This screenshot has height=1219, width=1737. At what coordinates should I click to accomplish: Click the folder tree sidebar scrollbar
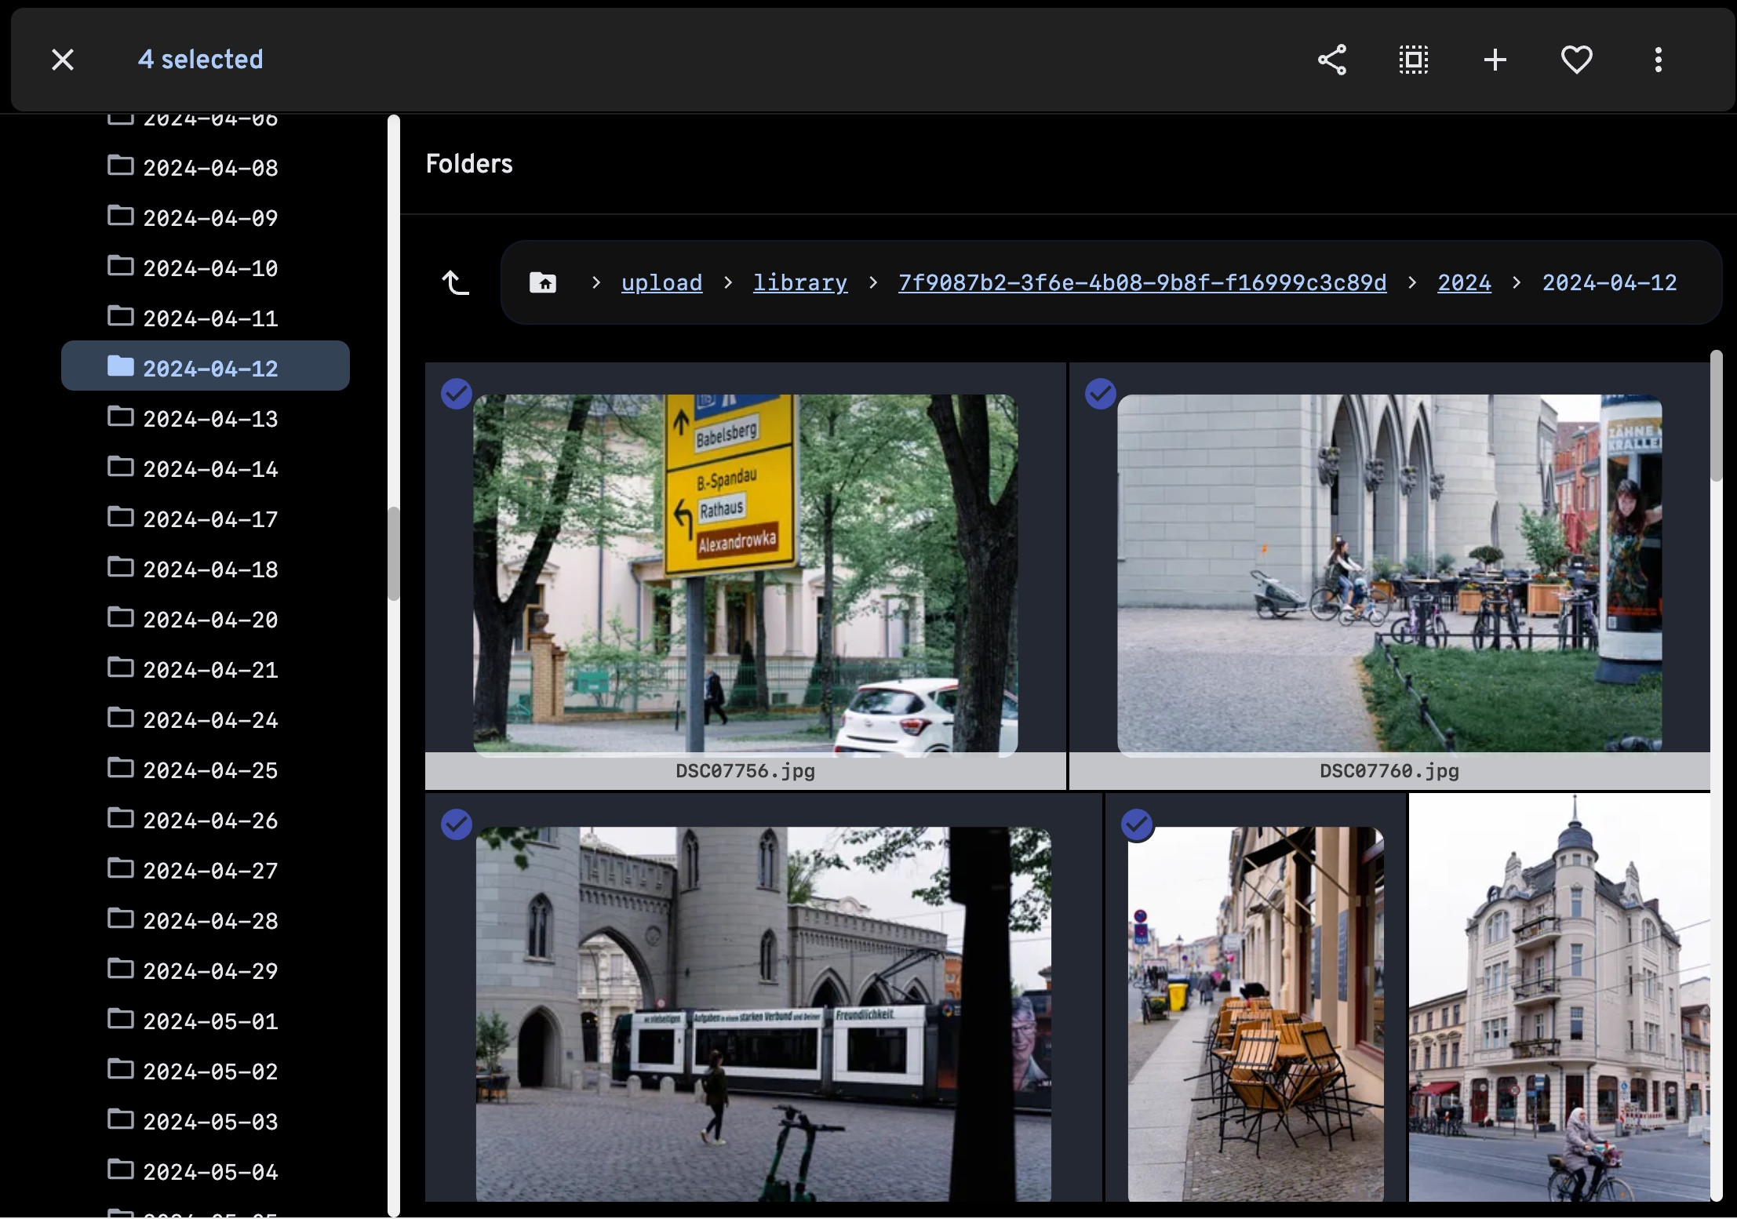(394, 553)
